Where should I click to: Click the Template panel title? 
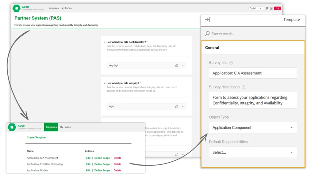click(292, 19)
